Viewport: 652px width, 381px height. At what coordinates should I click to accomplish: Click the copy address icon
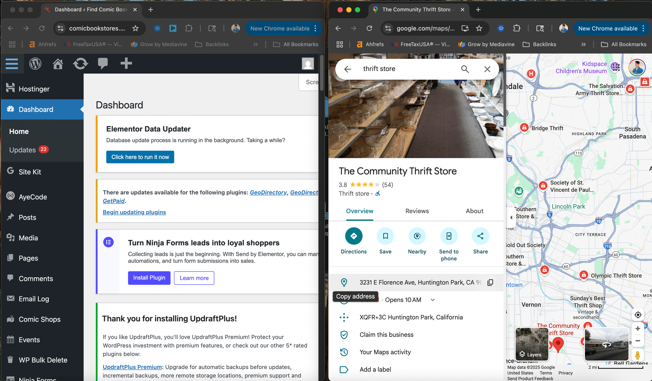pyautogui.click(x=490, y=282)
